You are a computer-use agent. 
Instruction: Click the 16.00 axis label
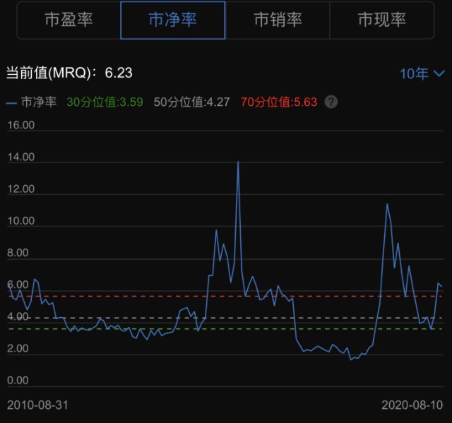coord(20,125)
